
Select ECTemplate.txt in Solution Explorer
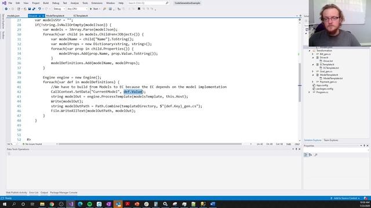(x=331, y=68)
